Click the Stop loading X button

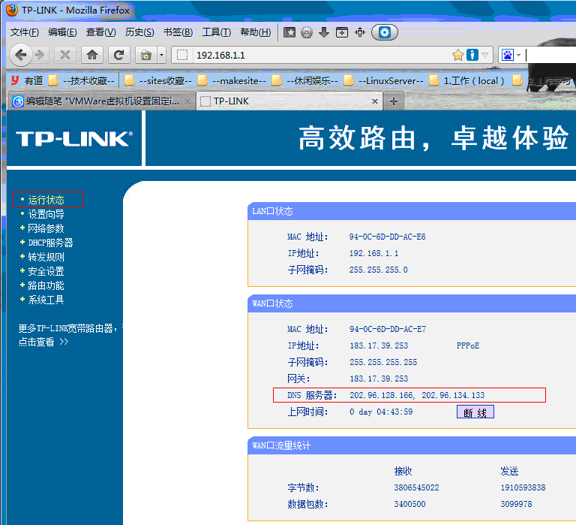[65, 55]
